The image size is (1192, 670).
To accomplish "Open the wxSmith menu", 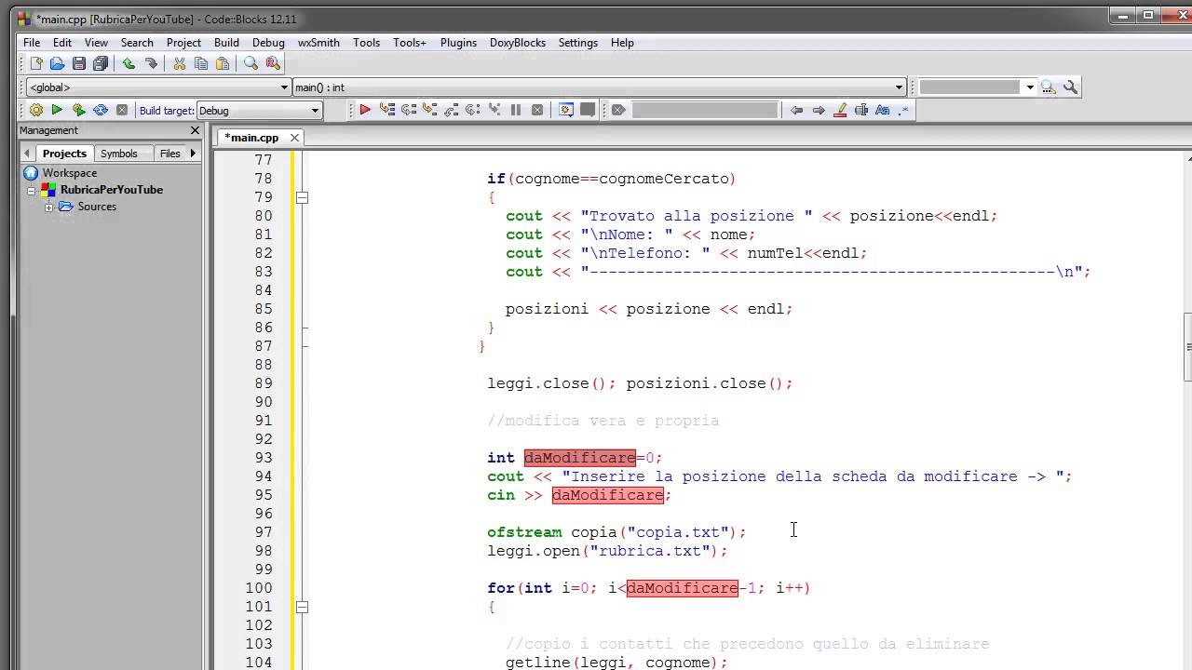I will [318, 43].
